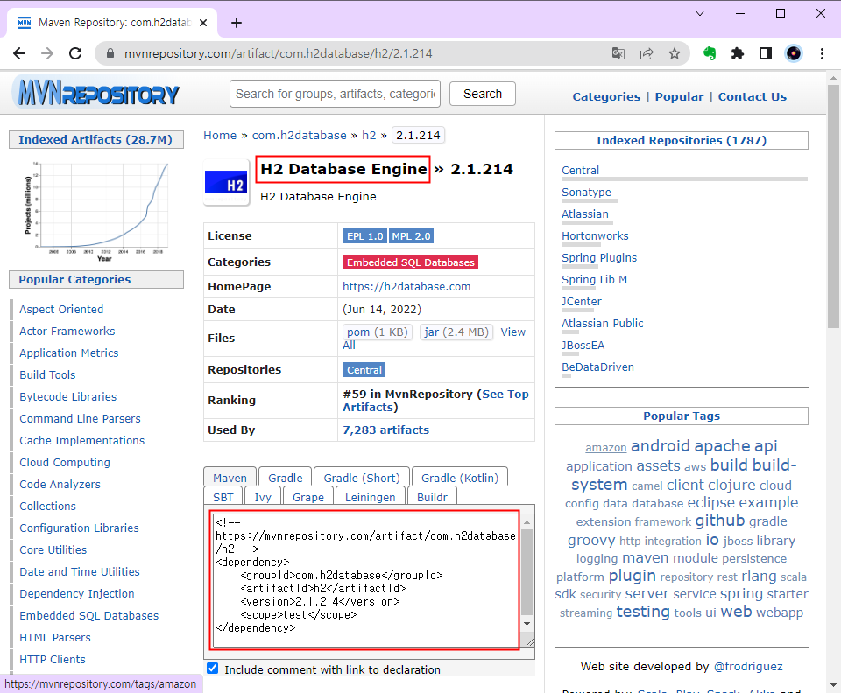
Task: Switch to the Ivy tab
Action: [x=263, y=496]
